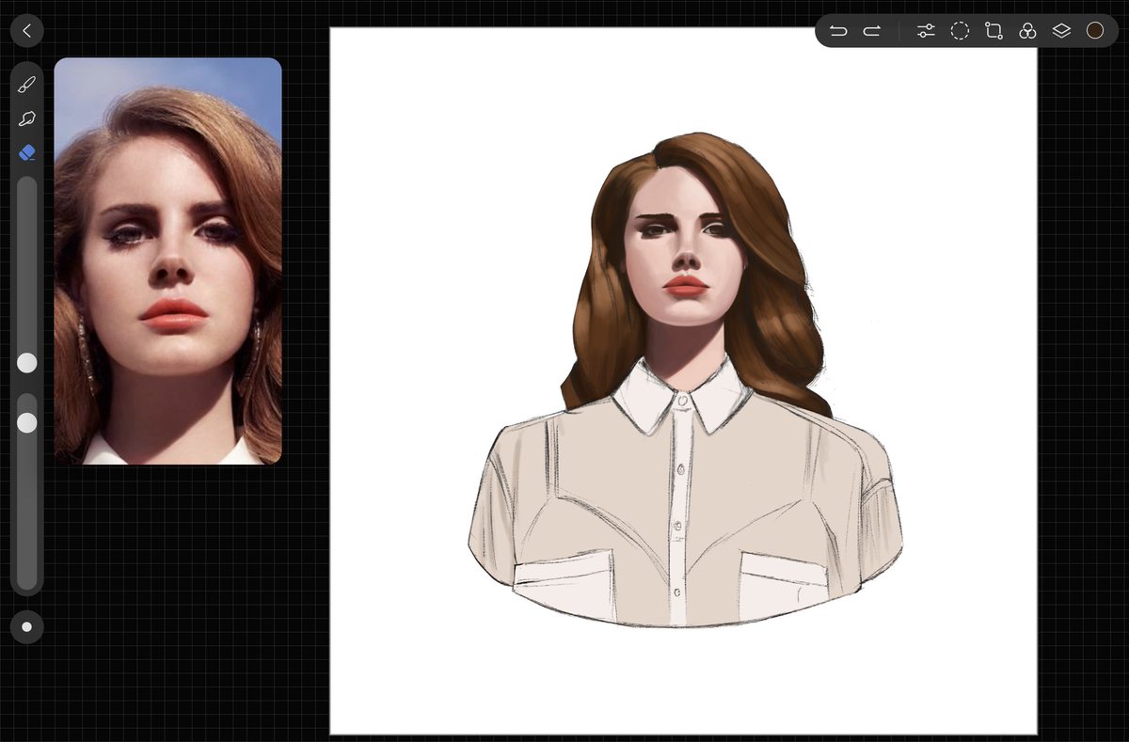Click the portrait drawing on canvas
The height and width of the screenshot is (742, 1129).
(685, 380)
